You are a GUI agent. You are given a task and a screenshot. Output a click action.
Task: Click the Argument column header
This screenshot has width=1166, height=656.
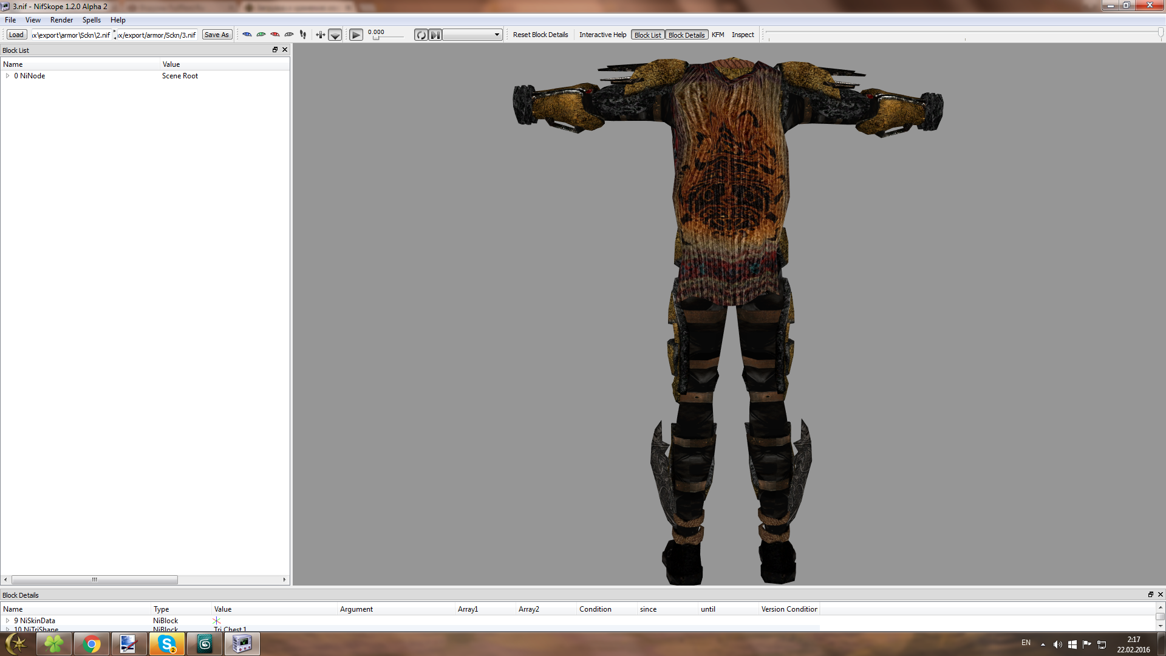(x=395, y=609)
